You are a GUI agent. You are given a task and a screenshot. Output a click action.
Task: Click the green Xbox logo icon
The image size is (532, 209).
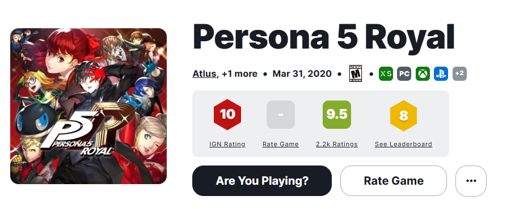[x=423, y=73]
